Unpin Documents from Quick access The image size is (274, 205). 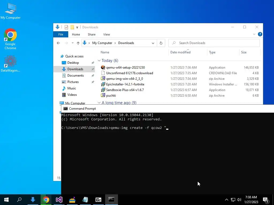pos(93,76)
